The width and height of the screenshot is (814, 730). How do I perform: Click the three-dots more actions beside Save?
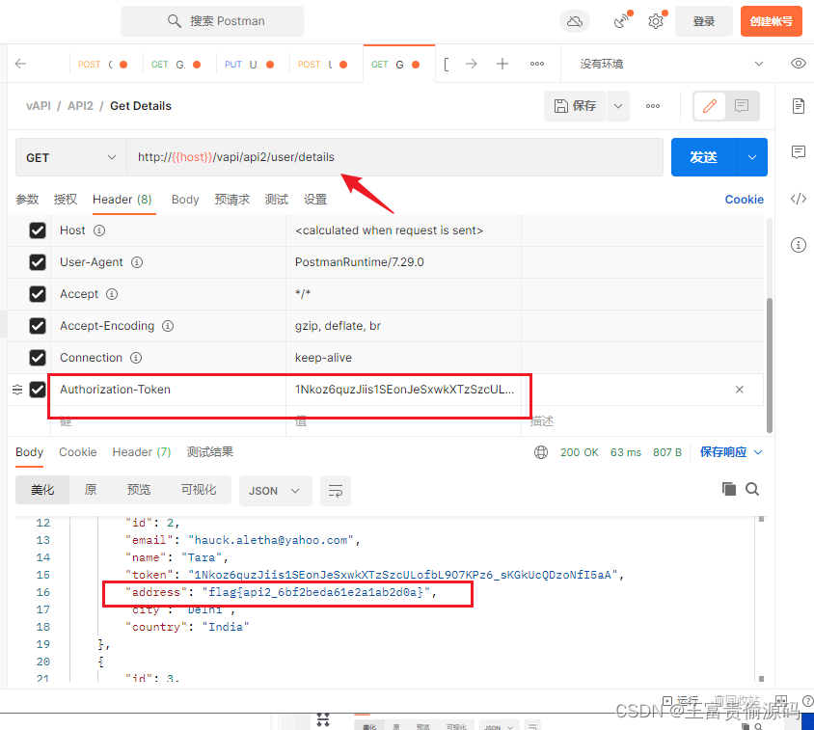653,106
